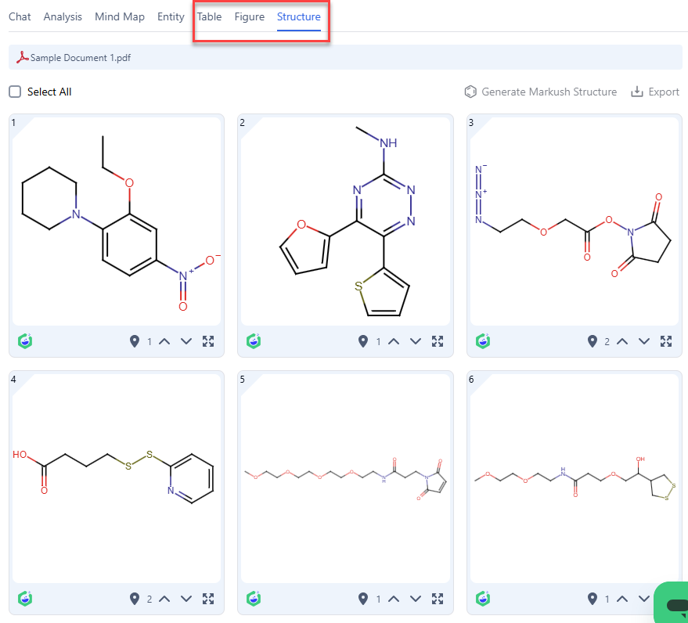The height and width of the screenshot is (623, 688).
Task: Enlarge structure 3 with the fullscreen icon
Action: (666, 341)
